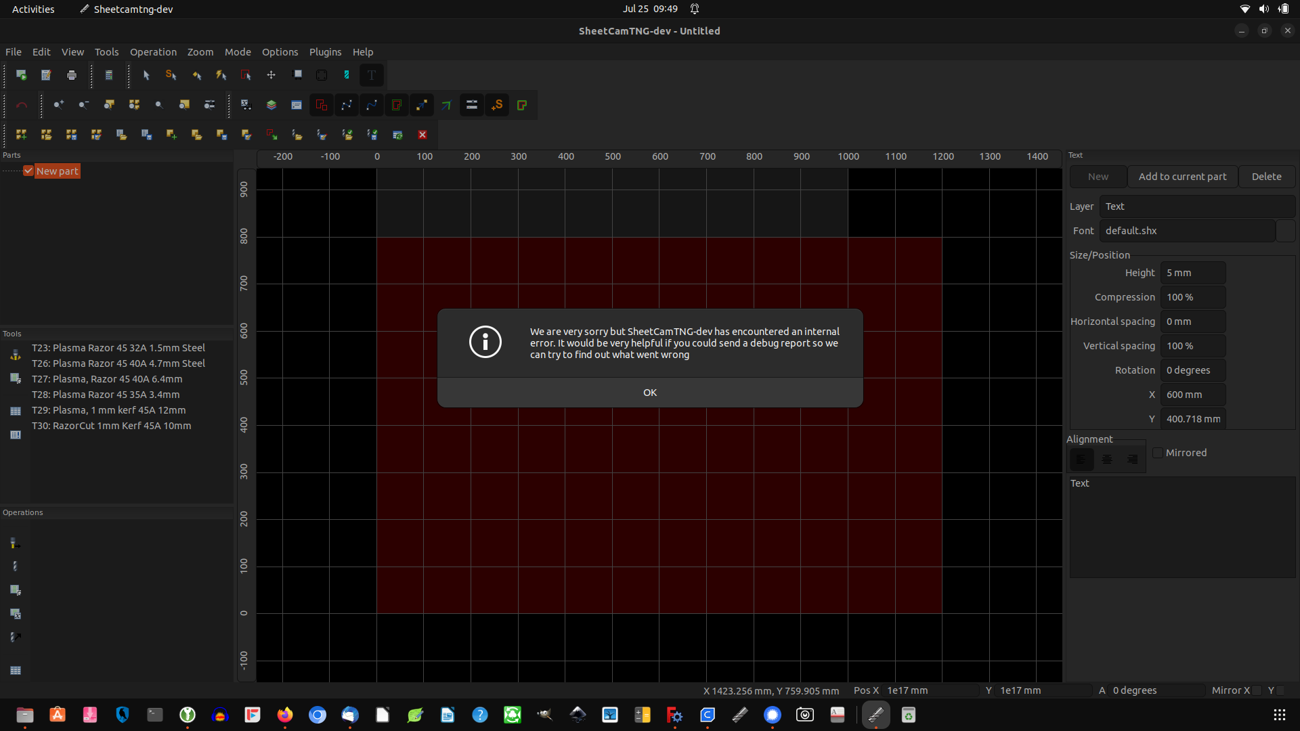
Task: Select the orange S start-point pointer tool
Action: pyautogui.click(x=171, y=75)
